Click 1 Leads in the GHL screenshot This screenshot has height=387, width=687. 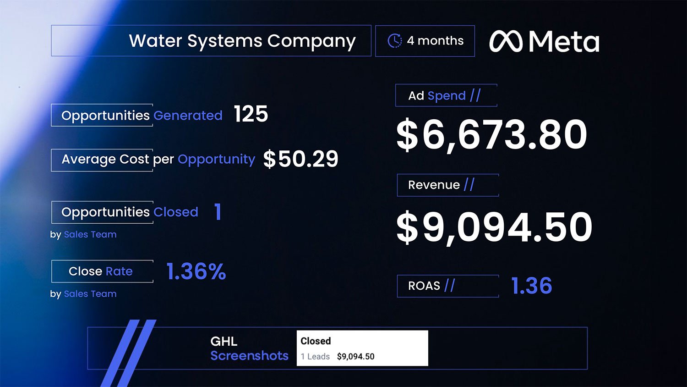pos(315,356)
